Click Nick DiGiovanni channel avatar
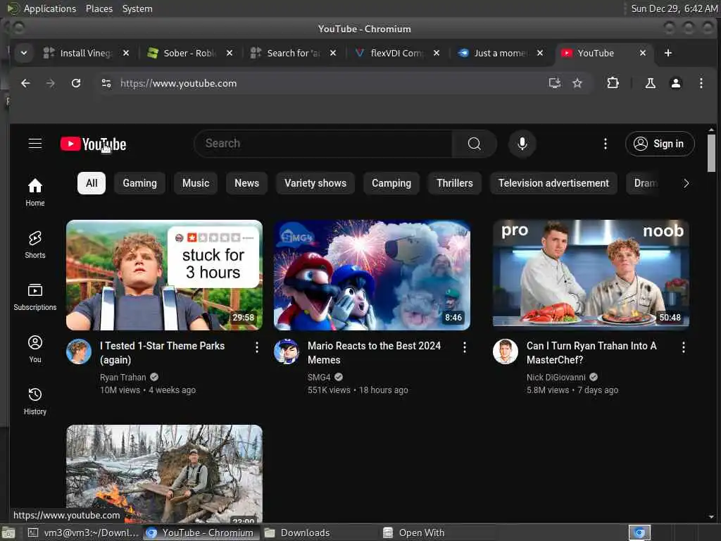 [x=506, y=352]
